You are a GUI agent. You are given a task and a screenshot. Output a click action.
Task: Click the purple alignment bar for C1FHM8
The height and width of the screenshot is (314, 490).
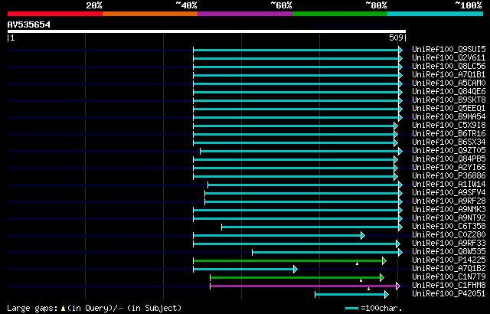pyautogui.click(x=303, y=286)
